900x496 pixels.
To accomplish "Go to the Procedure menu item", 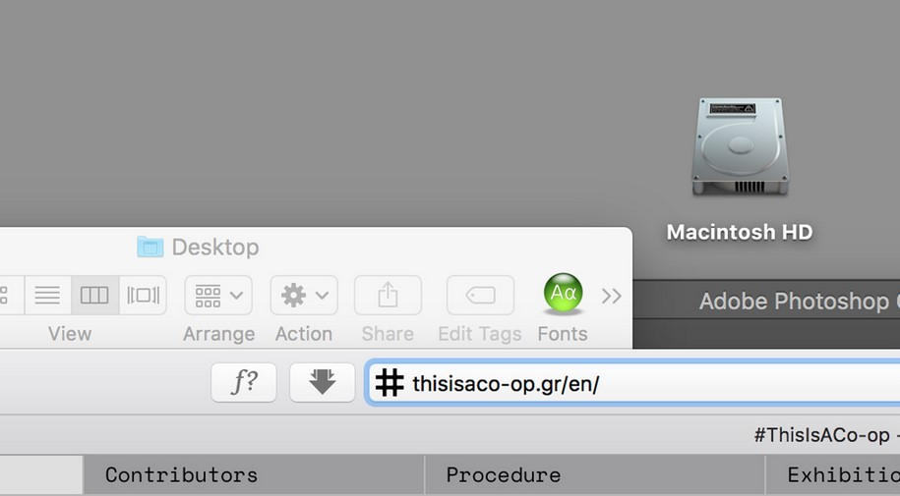I will click(503, 475).
